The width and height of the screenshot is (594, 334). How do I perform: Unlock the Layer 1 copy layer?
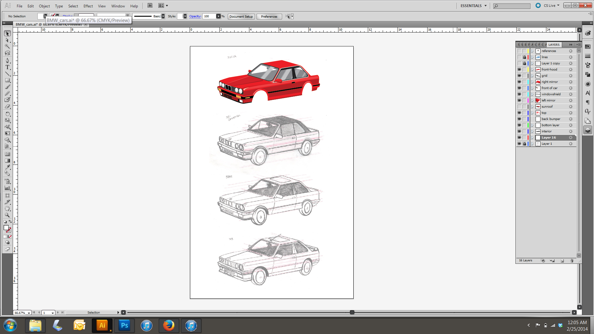[524, 63]
